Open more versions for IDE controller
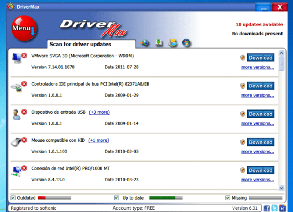The height and width of the screenshot is (212, 293). point(257,95)
